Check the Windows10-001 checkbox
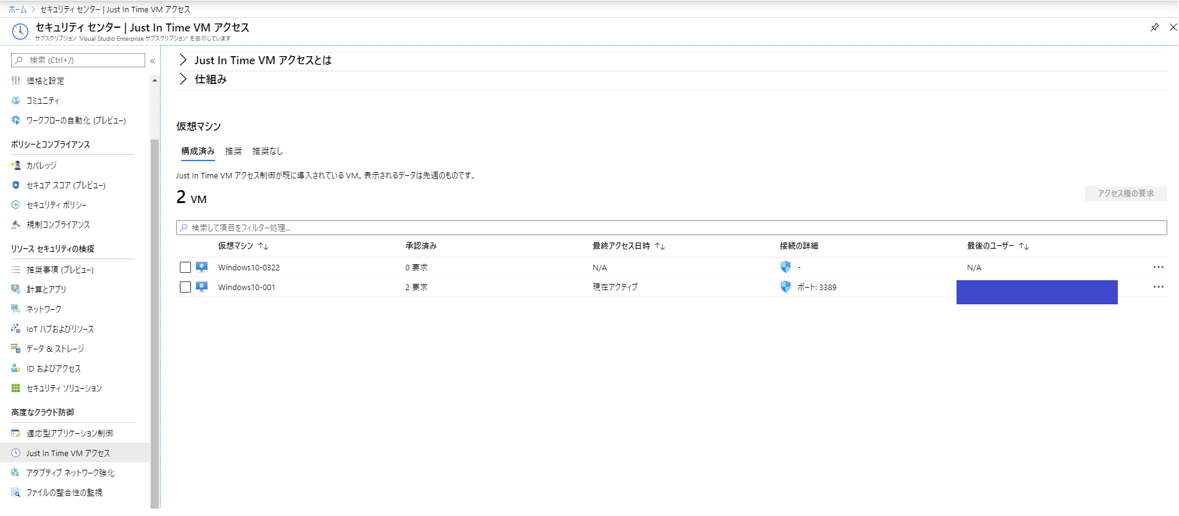1179x516 pixels. pos(185,287)
